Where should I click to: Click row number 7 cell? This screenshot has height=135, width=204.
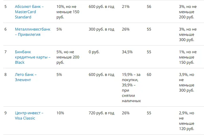click(x=5, y=52)
